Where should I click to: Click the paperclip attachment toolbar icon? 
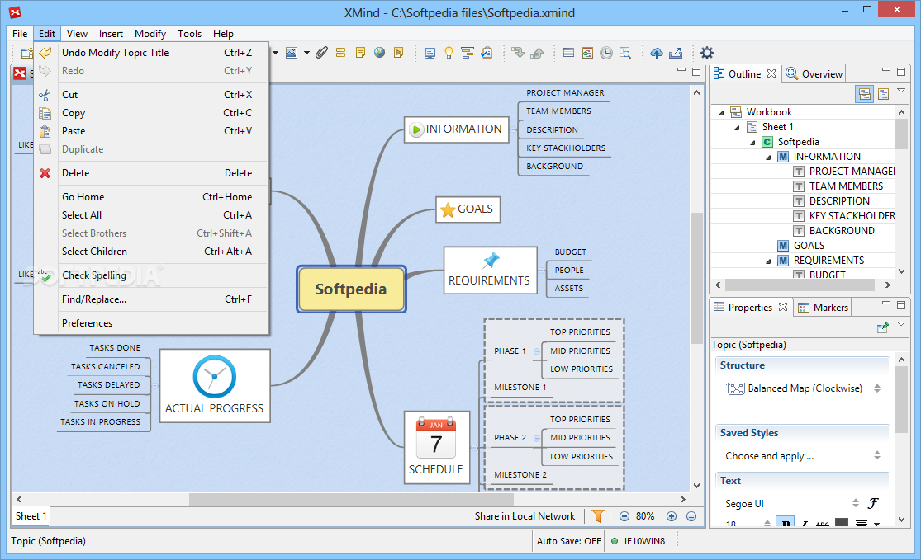(x=321, y=53)
